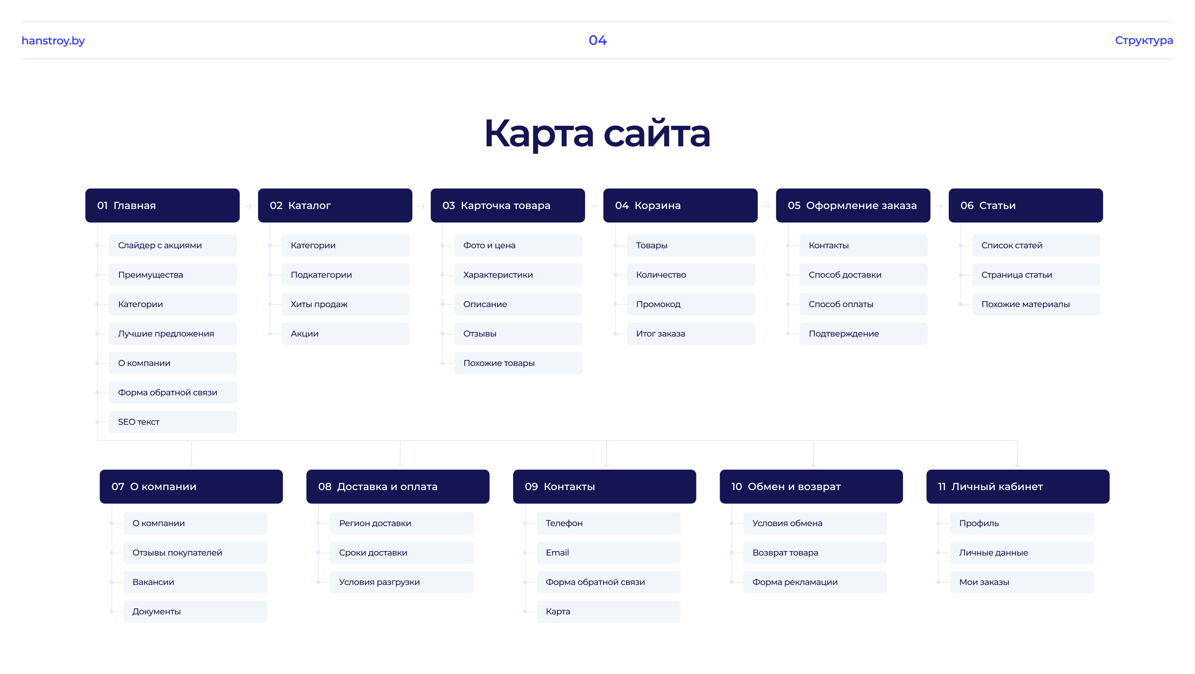Click the Мои заказы item

pos(1021,582)
